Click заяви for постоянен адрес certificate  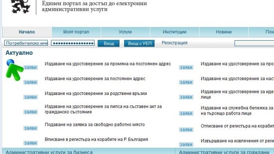[30, 82]
